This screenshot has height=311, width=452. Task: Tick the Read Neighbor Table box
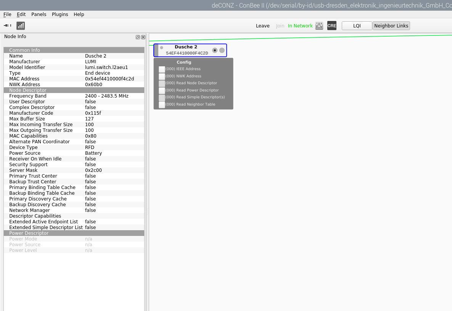point(162,105)
